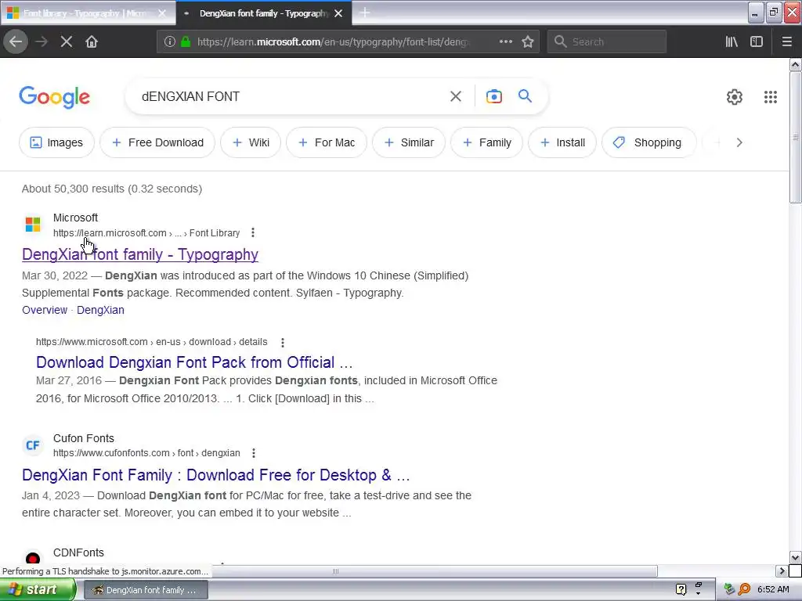Open Download Dengxian Font Pack from Official link
The image size is (802, 601).
pyautogui.click(x=194, y=362)
